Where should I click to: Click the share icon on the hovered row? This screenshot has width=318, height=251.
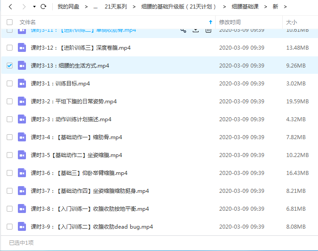tap(183, 30)
